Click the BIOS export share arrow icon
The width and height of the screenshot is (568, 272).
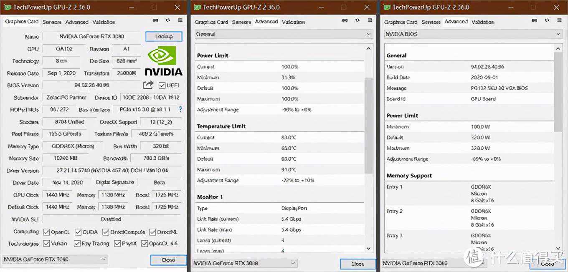148,85
